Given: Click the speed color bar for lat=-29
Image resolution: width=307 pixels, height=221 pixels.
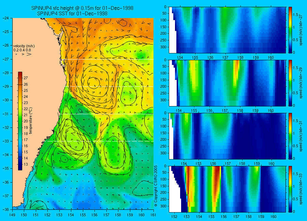Looking at the screenshot, I should coord(290,83).
